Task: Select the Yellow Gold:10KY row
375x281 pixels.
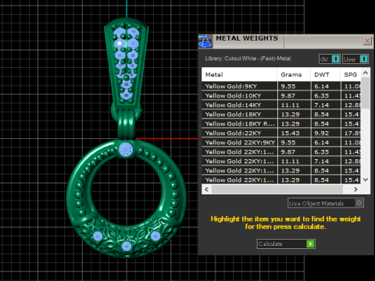Action: point(281,95)
